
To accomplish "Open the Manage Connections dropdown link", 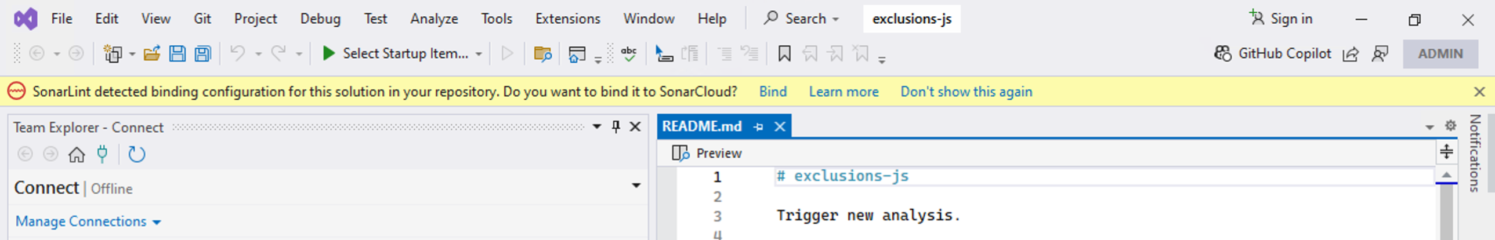I will click(88, 221).
